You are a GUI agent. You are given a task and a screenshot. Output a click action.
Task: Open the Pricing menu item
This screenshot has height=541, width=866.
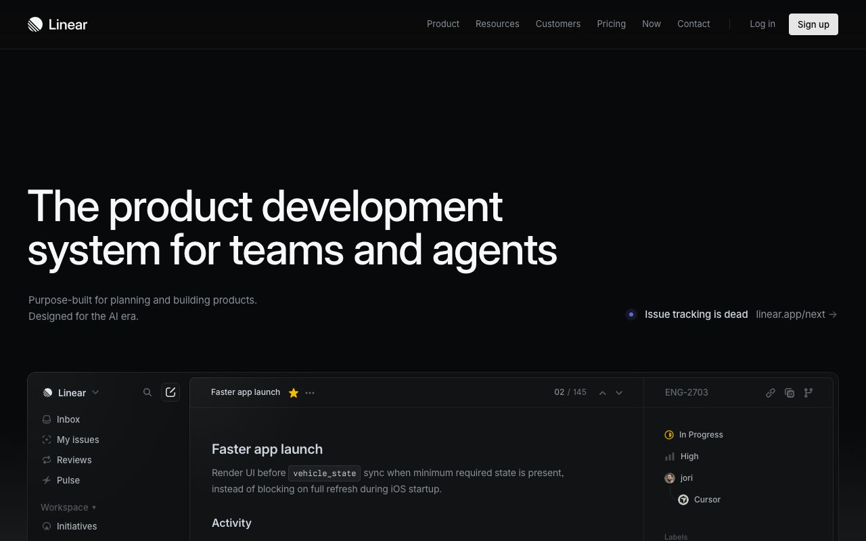[x=611, y=24]
